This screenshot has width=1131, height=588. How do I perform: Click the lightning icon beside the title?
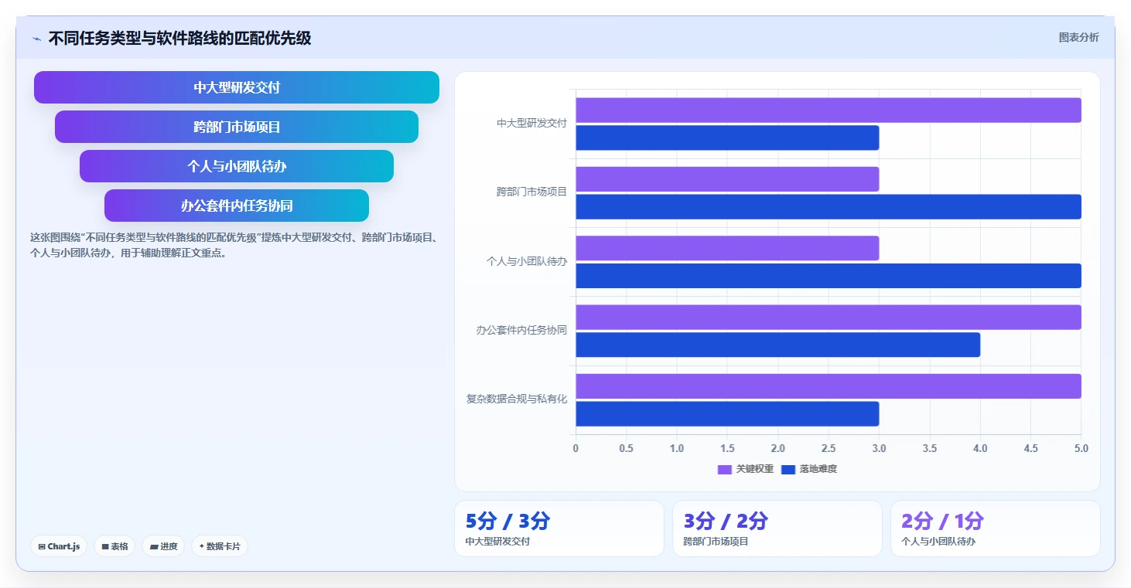36,39
